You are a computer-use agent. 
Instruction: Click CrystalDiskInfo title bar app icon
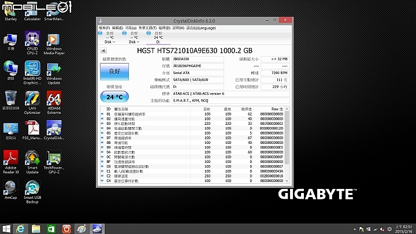click(x=101, y=21)
